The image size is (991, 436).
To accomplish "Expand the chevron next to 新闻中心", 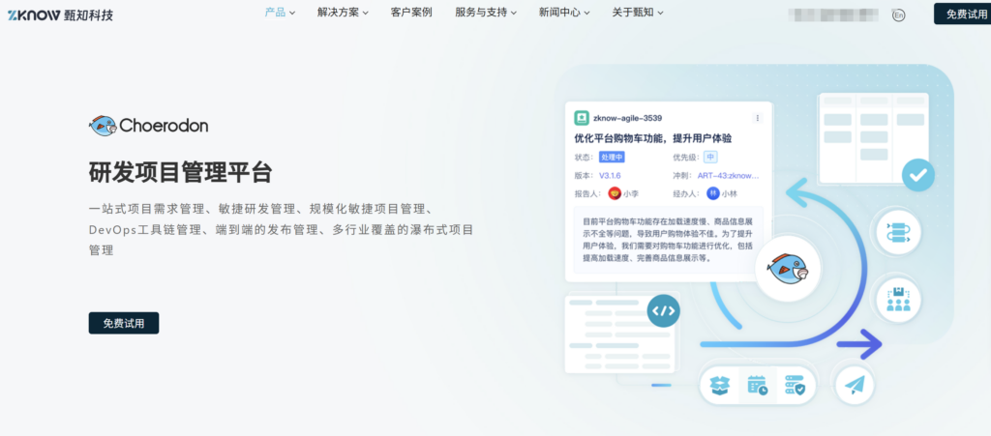I will [x=586, y=13].
